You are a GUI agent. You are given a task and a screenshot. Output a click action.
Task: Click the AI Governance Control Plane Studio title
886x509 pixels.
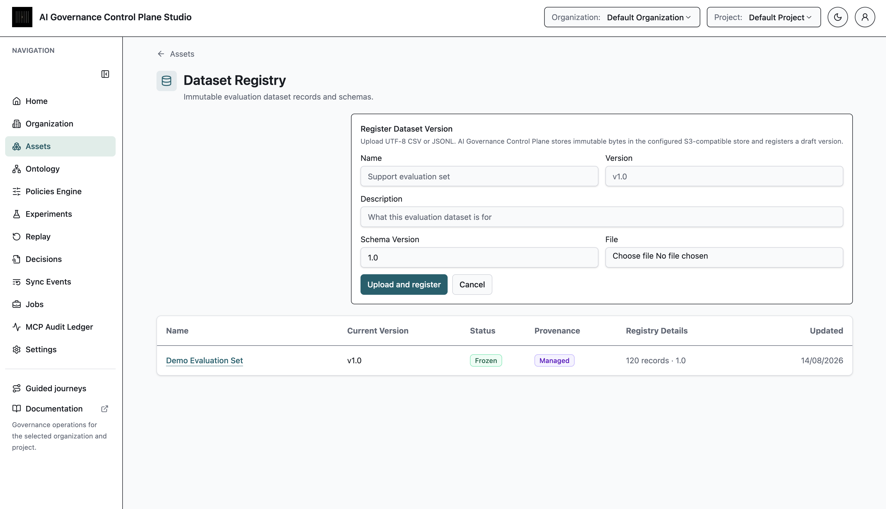(x=115, y=17)
